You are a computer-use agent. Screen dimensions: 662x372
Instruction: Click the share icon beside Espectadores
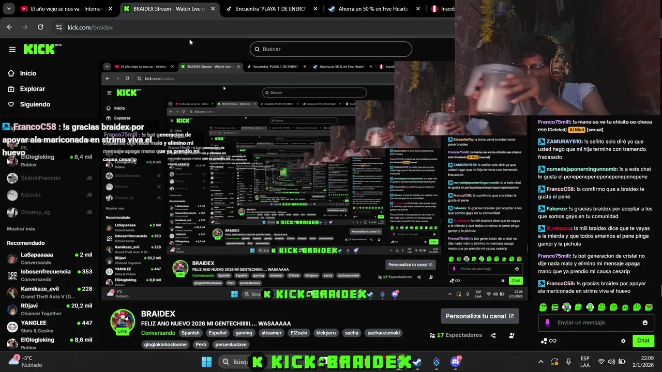(493, 335)
